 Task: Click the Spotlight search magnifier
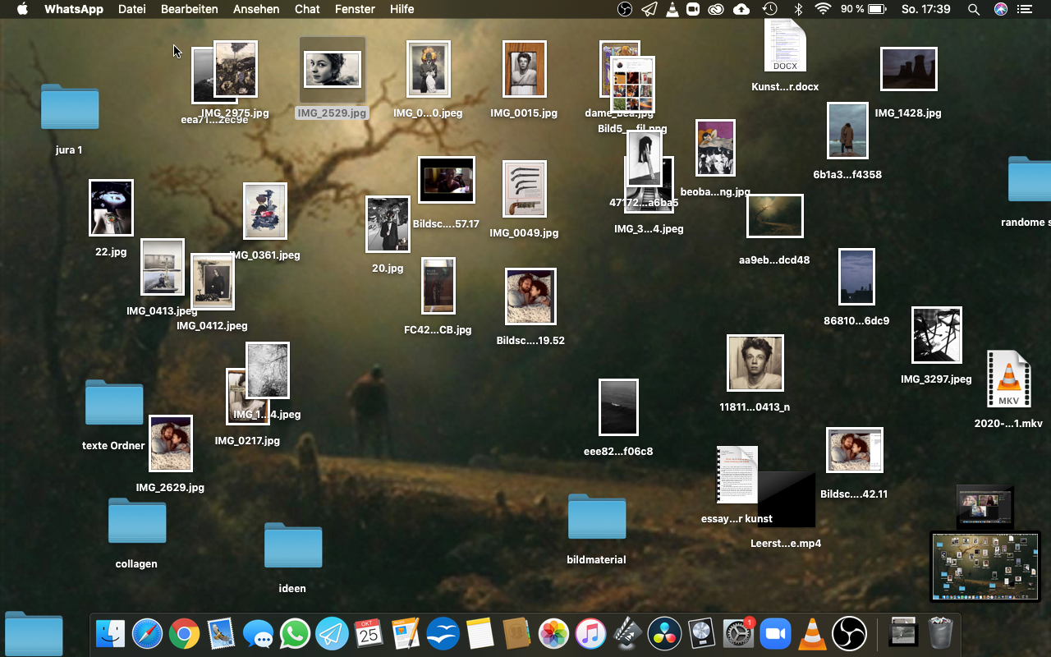pyautogui.click(x=974, y=9)
